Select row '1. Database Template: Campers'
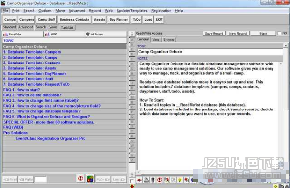This screenshot has height=188, width=290. 65,52
